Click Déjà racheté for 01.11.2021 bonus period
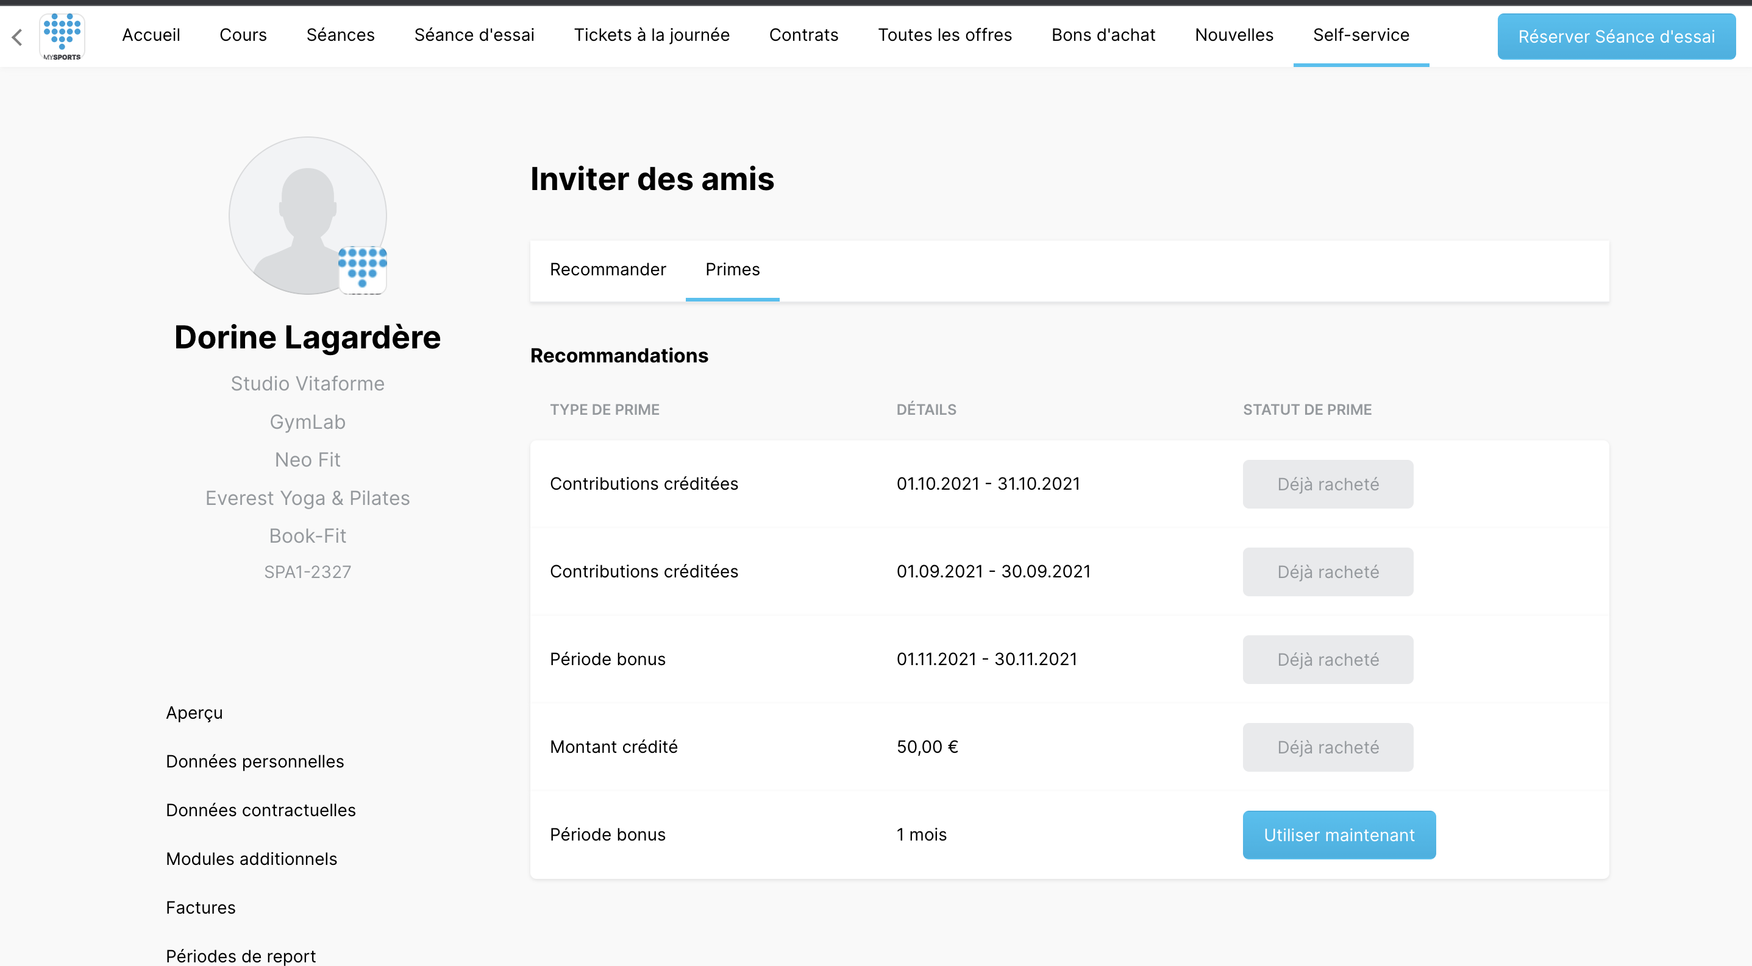 [1328, 660]
